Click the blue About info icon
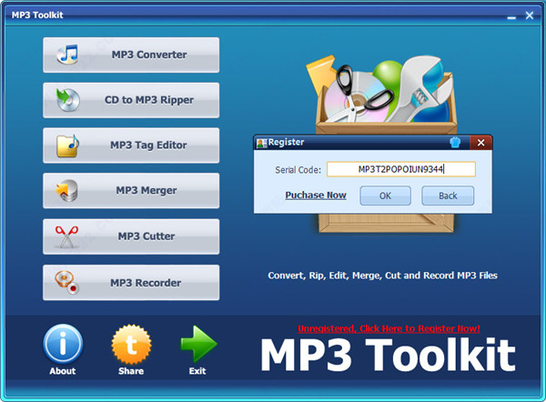This screenshot has height=402, width=546. (x=63, y=344)
